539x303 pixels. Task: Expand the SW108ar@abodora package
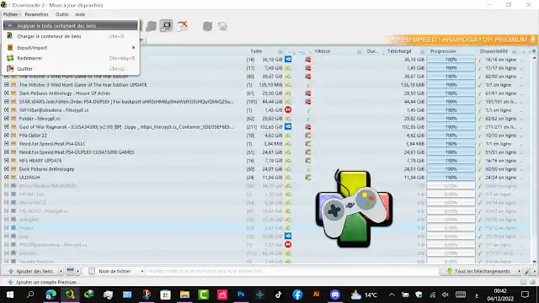tap(6, 110)
